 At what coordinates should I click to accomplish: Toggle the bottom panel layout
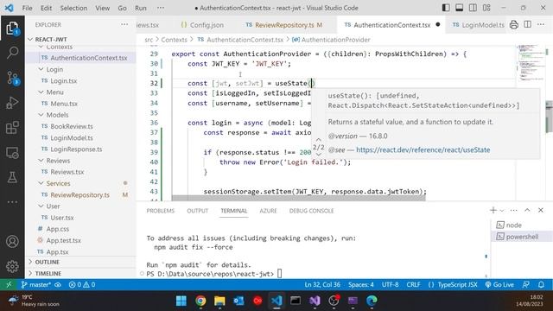tap(459, 8)
